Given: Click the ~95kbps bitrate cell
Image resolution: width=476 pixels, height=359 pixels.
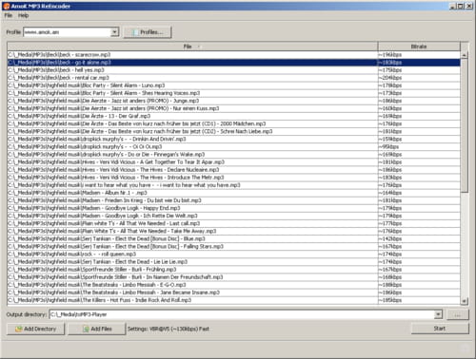Looking at the screenshot, I should coord(419,147).
